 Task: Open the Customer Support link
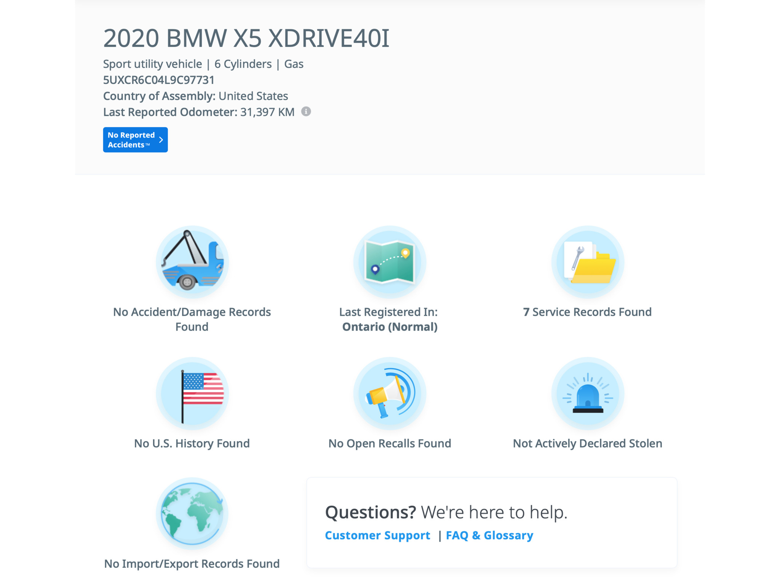click(x=377, y=535)
